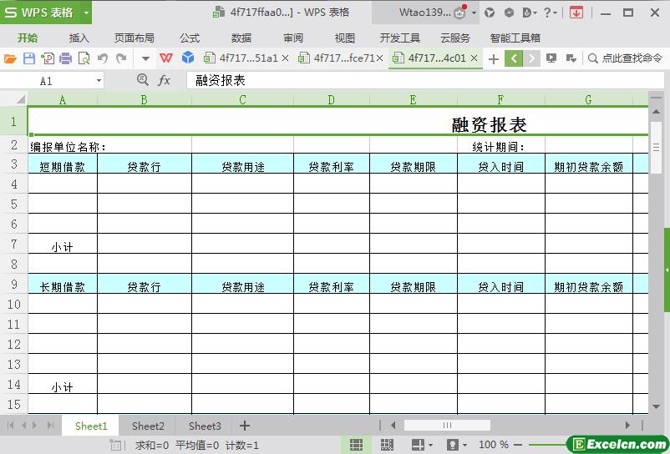The height and width of the screenshot is (454, 670).
Task: Open the 数据 ribbon tab
Action: (x=241, y=38)
